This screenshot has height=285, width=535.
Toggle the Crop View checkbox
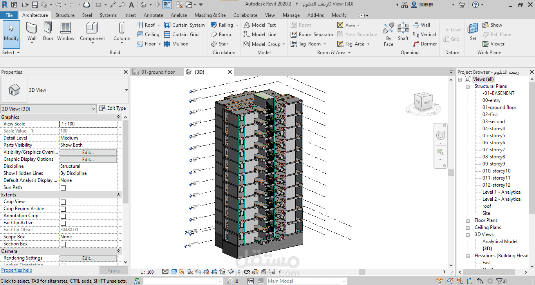point(63,202)
